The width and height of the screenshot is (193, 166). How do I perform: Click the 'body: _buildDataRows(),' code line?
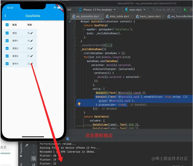point(104,34)
